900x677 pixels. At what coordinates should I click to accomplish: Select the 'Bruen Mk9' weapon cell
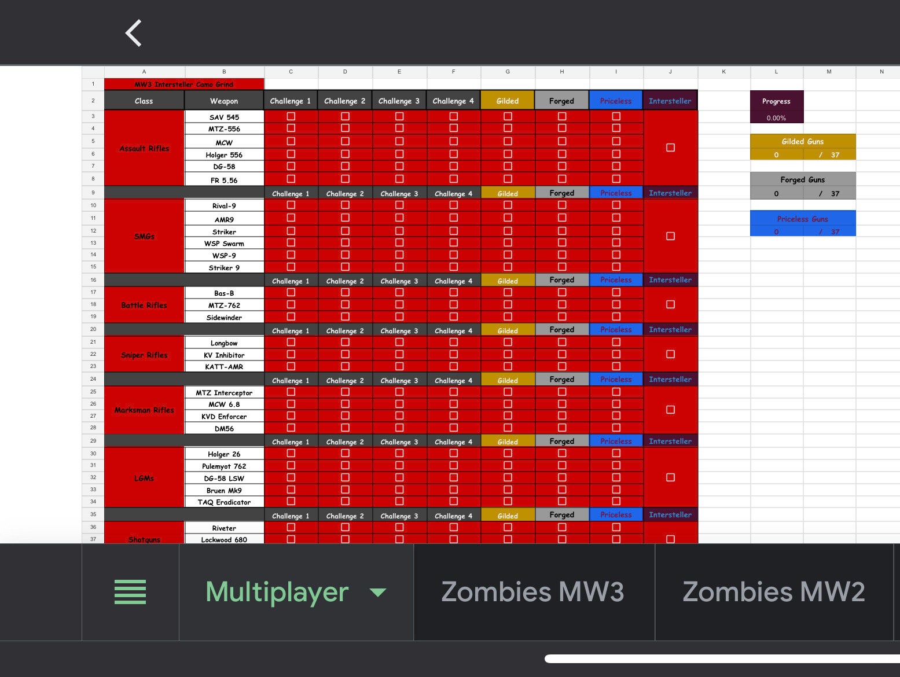coord(224,490)
